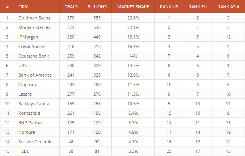The width and height of the screenshot is (245, 156).
Task: Click the RANK US header
Action: (x=169, y=7)
